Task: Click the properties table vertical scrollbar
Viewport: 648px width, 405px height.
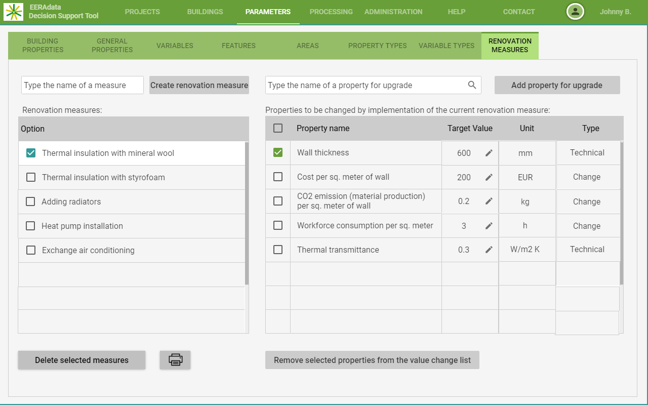Action: (x=621, y=213)
